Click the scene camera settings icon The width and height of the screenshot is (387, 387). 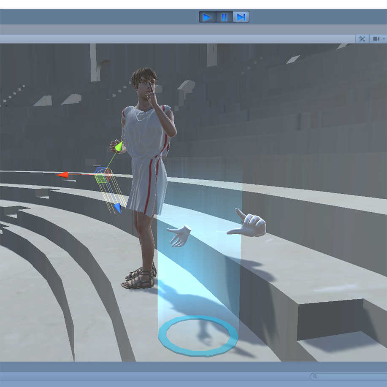pos(375,39)
